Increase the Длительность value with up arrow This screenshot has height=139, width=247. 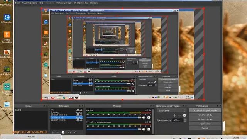[185, 119]
